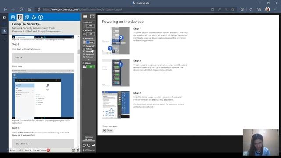Toggle the PLABKALI On power button
Image resolution: width=281 pixels, height=158 pixels.
tap(90, 67)
